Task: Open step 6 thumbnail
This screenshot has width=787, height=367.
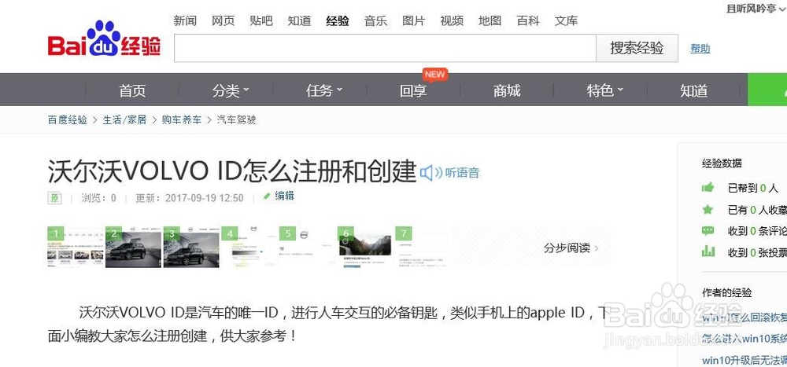Action: 365,248
